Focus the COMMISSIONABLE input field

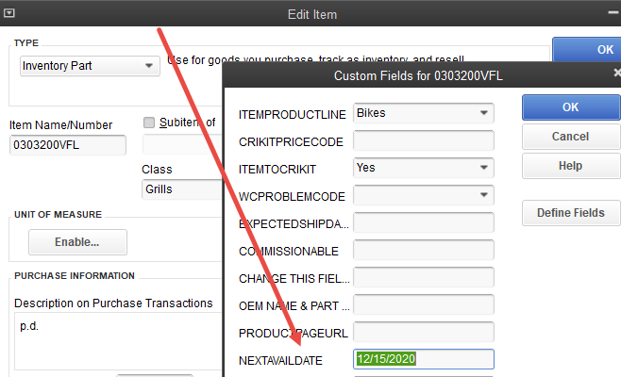(423, 251)
